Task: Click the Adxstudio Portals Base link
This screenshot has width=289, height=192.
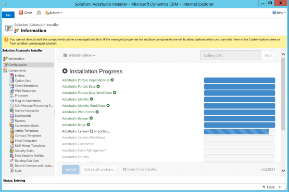Action: [79, 86]
